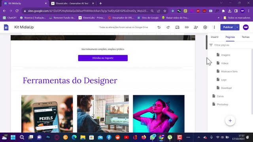Image resolution: width=253 pixels, height=142 pixels.
Task: Open the Google account avatar
Action: coord(246,27)
